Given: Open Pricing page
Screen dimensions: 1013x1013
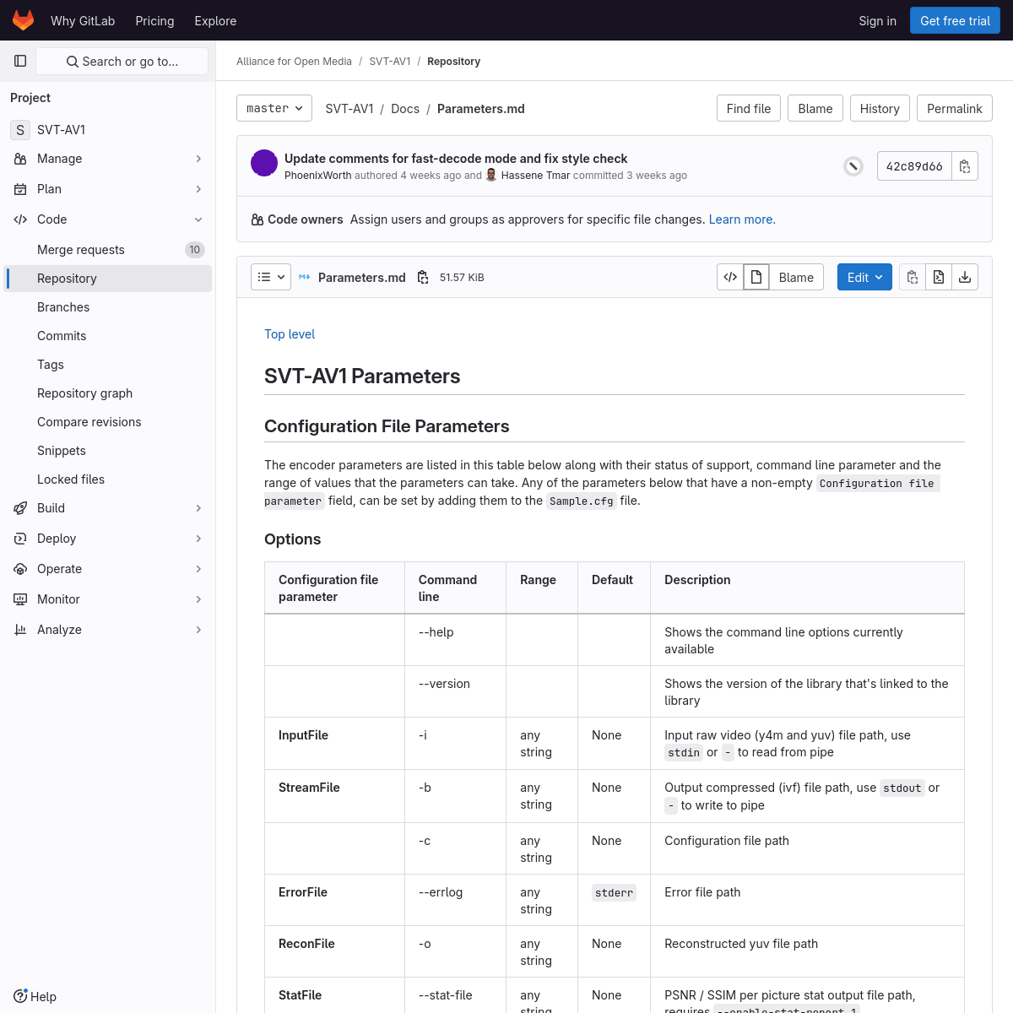Looking at the screenshot, I should (154, 20).
